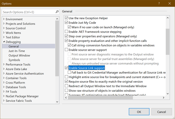Expand Azure Data Lake node
175x119 pixels.
point(4,69)
